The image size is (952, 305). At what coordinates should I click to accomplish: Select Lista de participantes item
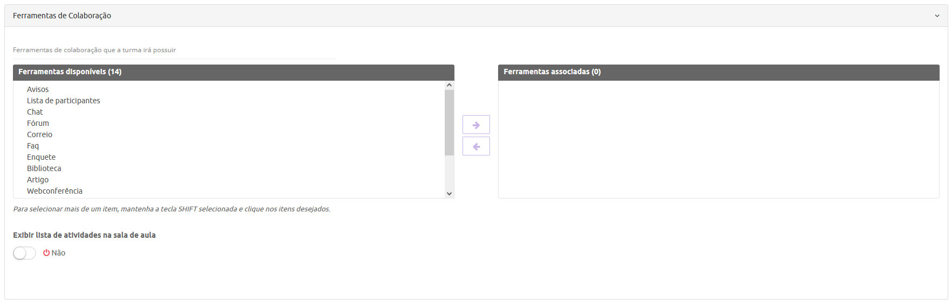[64, 101]
